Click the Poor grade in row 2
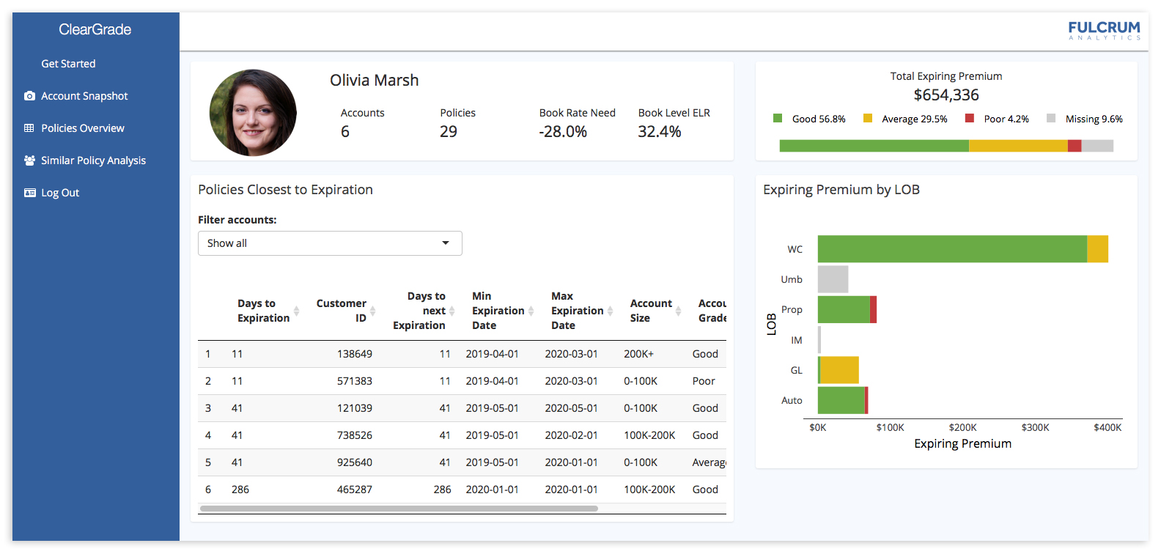Image resolution: width=1161 pixels, height=554 pixels. coord(704,381)
